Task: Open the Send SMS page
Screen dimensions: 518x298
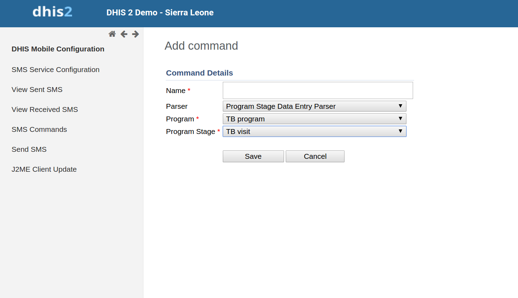Action: pos(29,149)
